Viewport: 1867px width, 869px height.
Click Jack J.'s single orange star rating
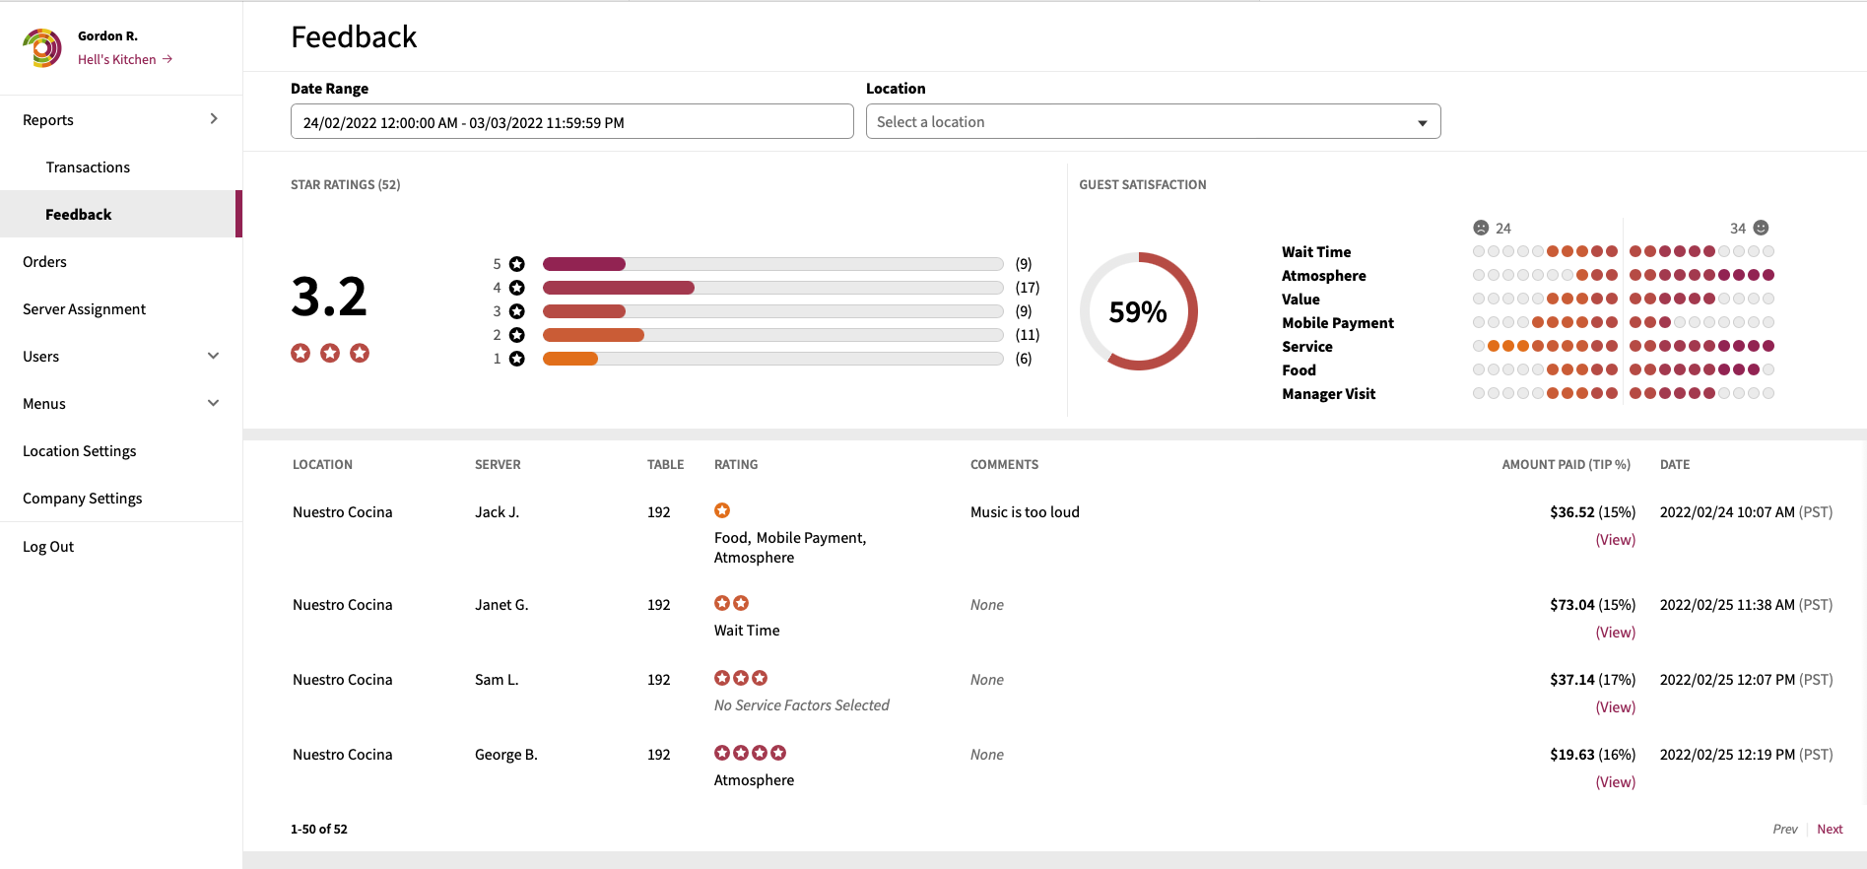click(722, 510)
